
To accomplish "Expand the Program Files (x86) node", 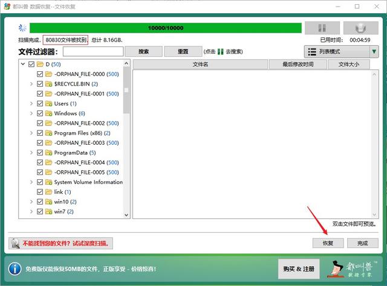I will point(31,133).
